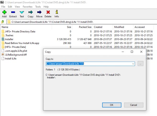Select the Read Before You Install iLife.app item
This screenshot has height=116, width=157.
22,43
